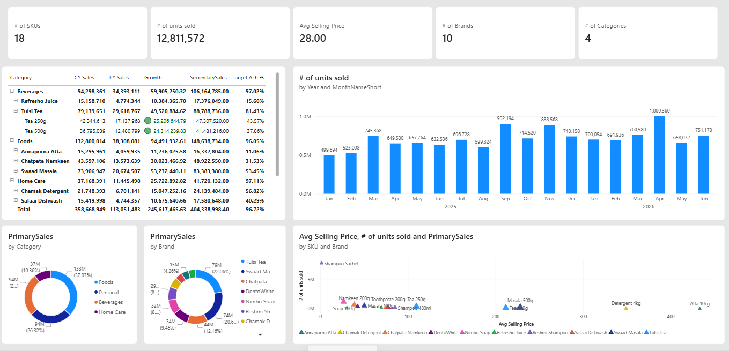Image resolution: width=729 pixels, height=351 pixels.
Task: Sort table by CY Sales column header
Action: (x=84, y=78)
